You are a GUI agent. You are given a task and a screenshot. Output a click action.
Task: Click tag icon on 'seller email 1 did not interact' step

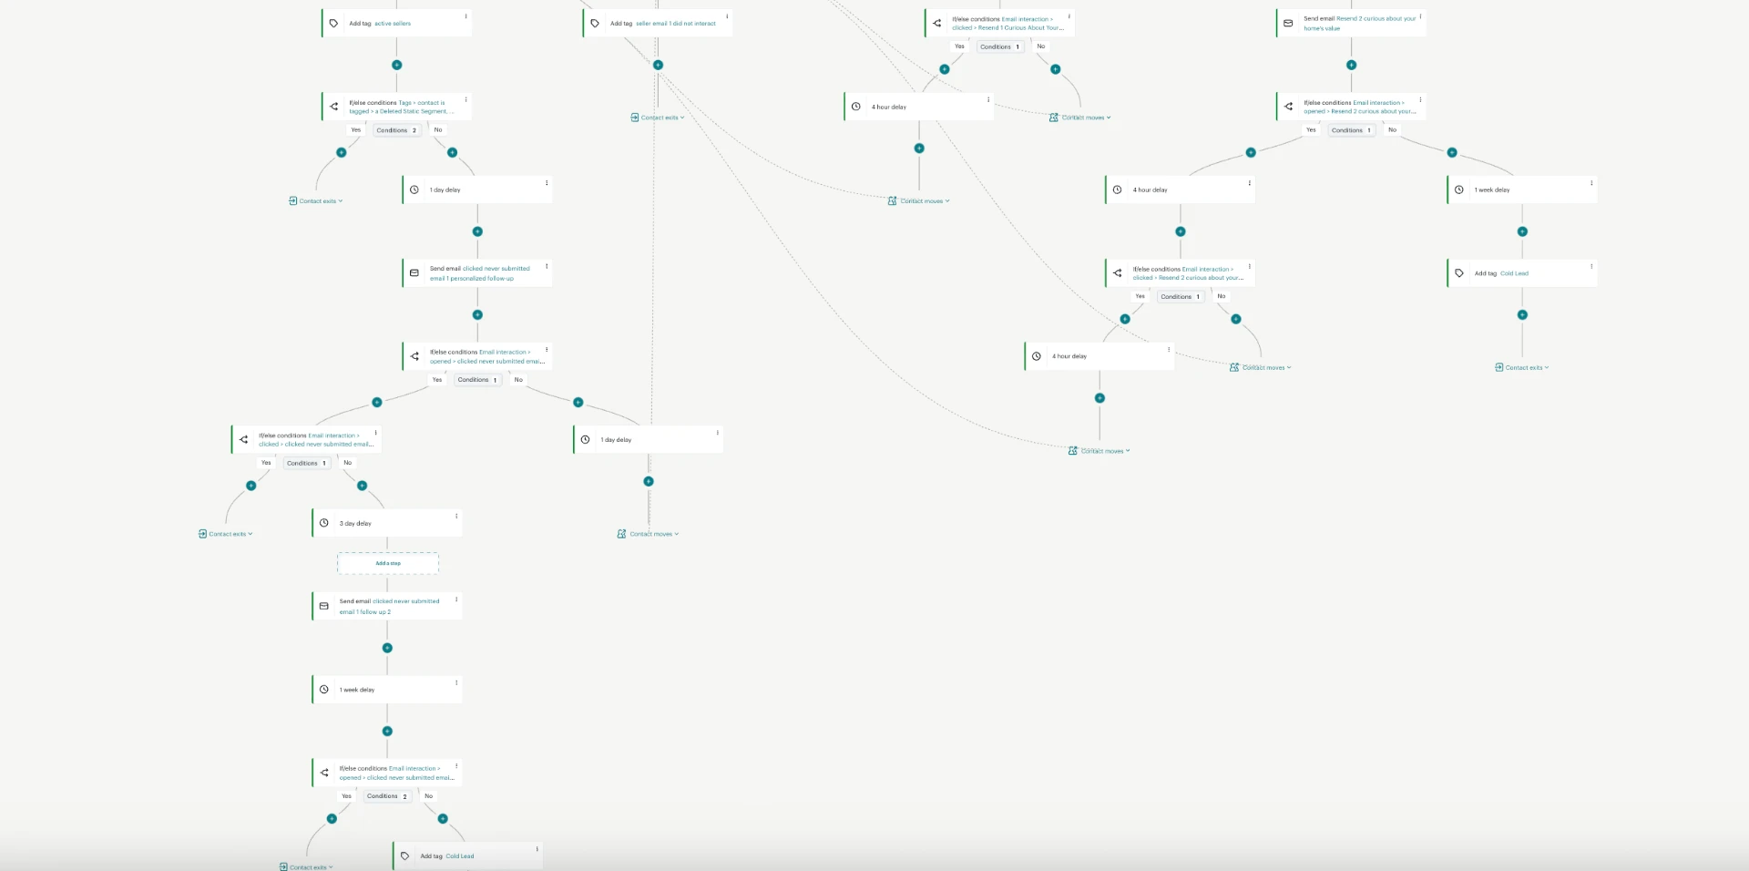(595, 24)
